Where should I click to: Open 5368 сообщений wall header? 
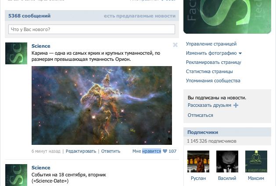pos(29,16)
